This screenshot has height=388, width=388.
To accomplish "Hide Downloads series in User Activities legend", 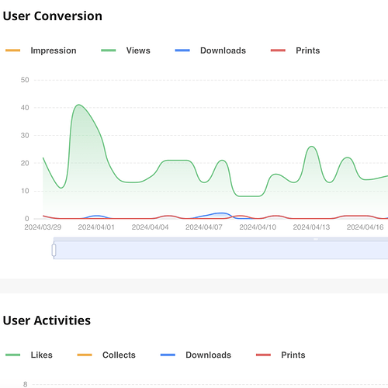I will [196, 355].
